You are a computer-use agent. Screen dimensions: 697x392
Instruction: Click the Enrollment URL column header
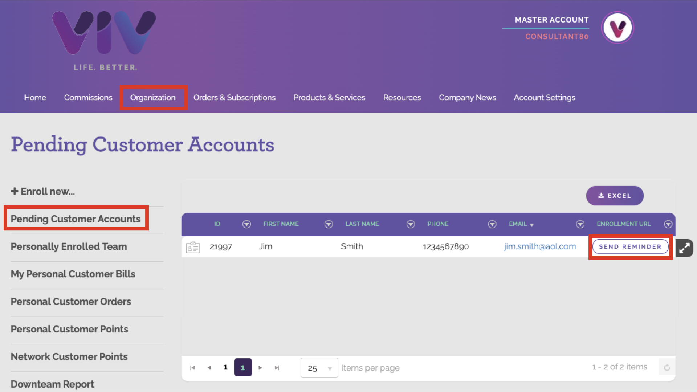(624, 224)
